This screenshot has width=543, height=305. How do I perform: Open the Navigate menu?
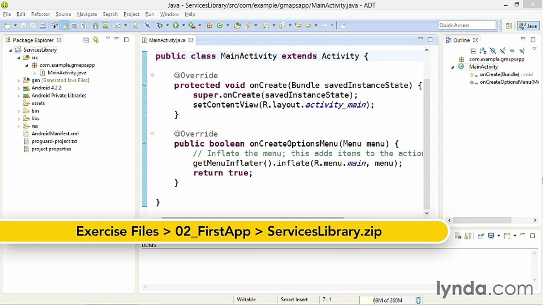point(87,14)
